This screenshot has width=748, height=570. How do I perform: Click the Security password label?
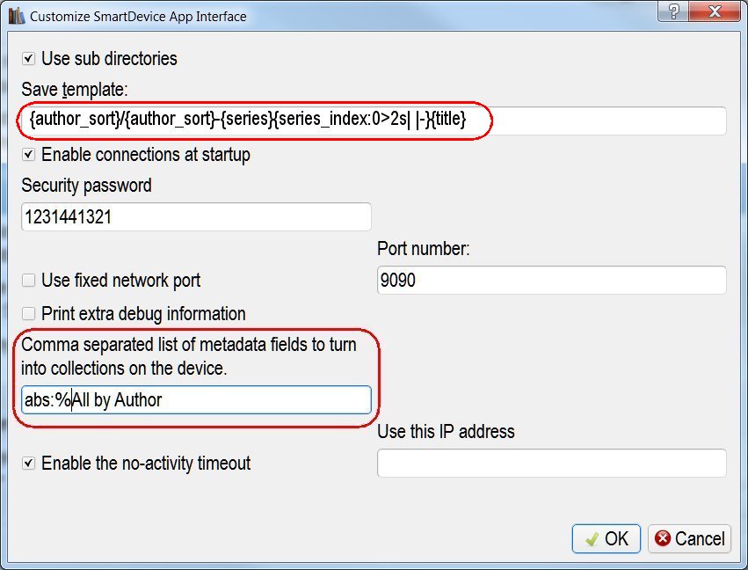click(x=86, y=186)
